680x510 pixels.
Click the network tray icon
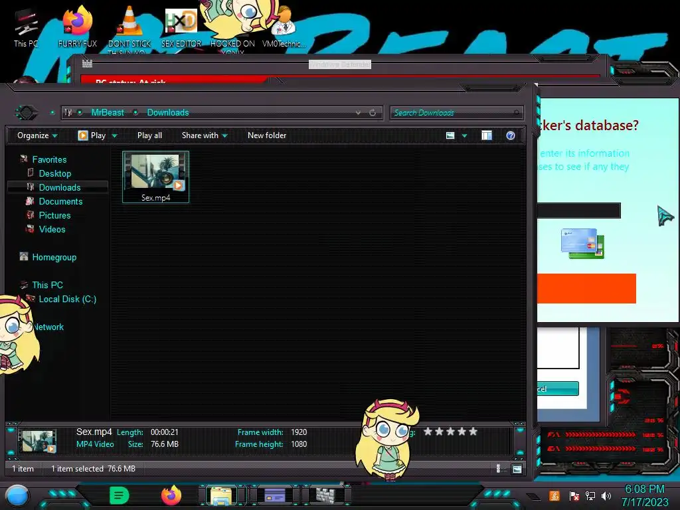[590, 496]
